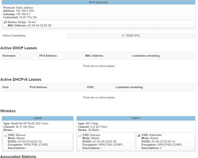Click the IPv6-Address column header
The height and width of the screenshot is (158, 198).
click(38, 87)
